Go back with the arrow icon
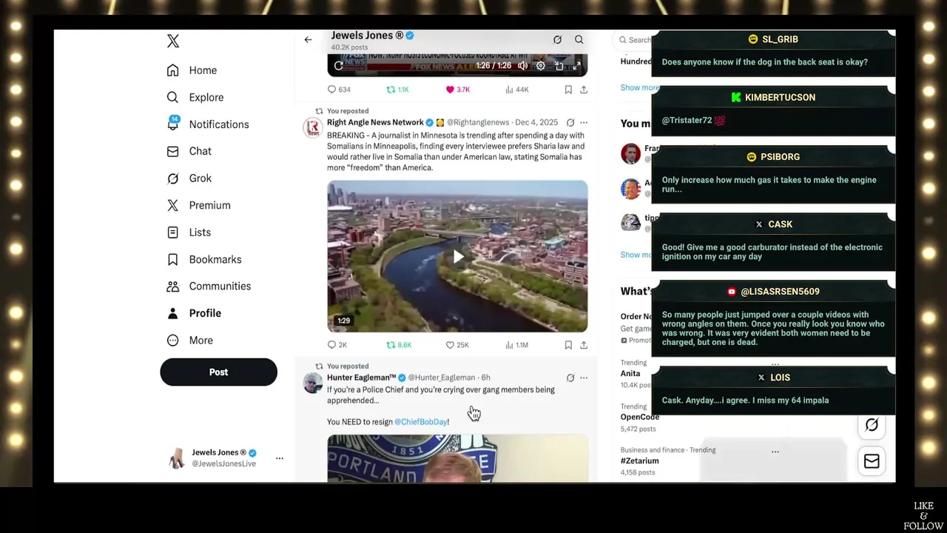The width and height of the screenshot is (947, 533). 308,40
